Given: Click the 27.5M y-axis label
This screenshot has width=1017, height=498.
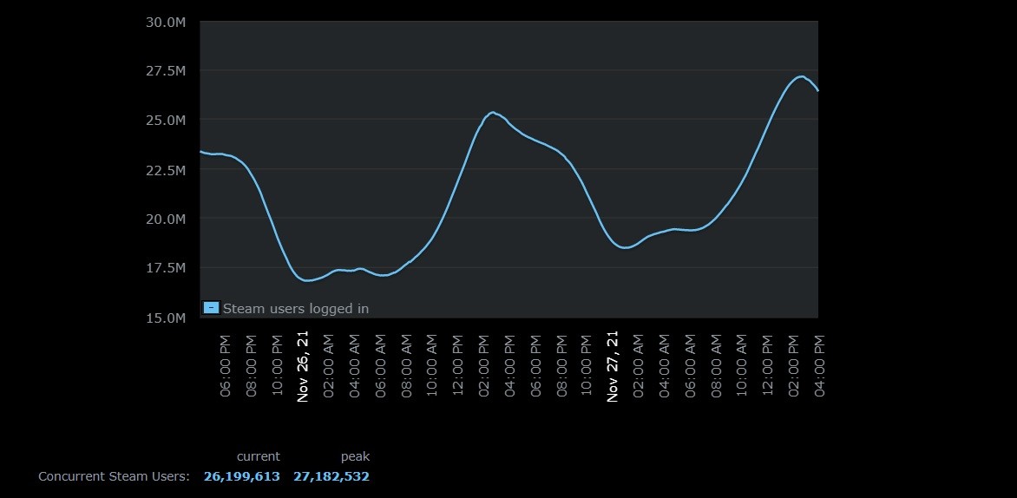Looking at the screenshot, I should pos(165,71).
